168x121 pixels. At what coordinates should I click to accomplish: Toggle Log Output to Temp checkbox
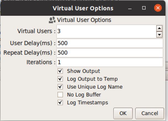click(x=60, y=79)
